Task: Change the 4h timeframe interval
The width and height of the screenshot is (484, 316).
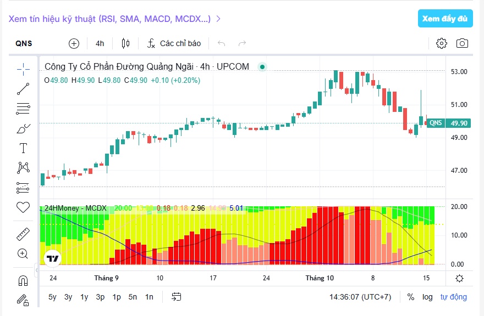Action: click(x=100, y=43)
